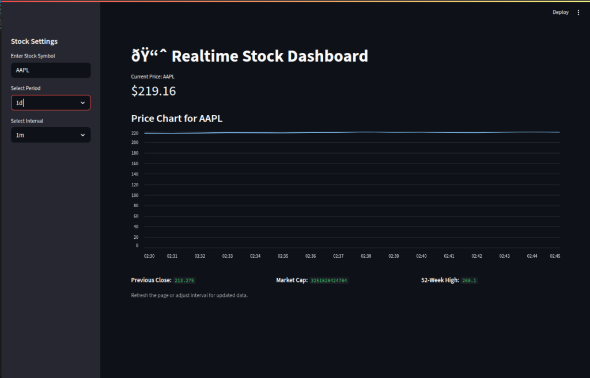
Task: Click the 02:30 x-axis time label
Action: point(149,256)
